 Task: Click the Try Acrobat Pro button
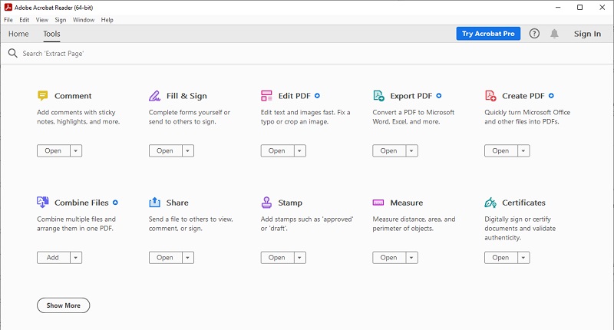click(x=488, y=34)
